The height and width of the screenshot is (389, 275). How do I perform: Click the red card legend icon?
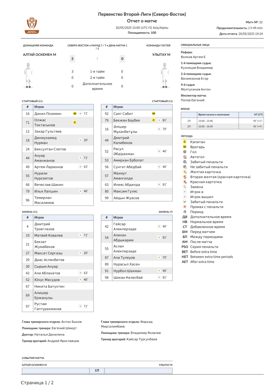[185, 182]
